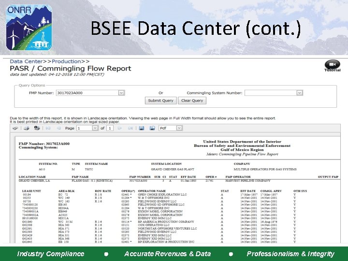Image resolution: width=348 pixels, height=261 pixels.
Task: Click the GRAND CHENIER GAS PLANT system location
Action: 173,169
